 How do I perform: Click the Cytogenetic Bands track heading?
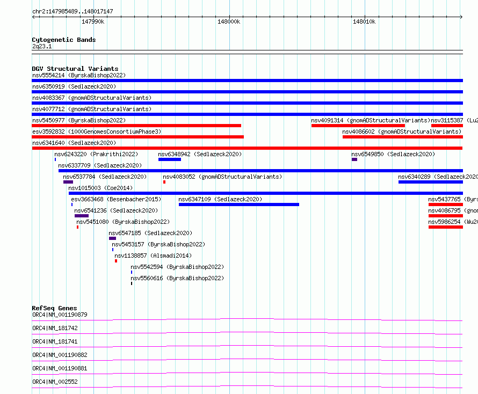pos(64,40)
